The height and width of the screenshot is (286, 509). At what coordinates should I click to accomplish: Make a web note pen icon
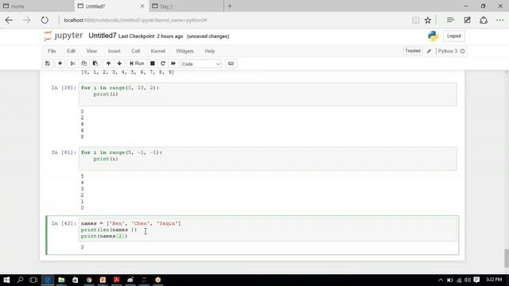click(x=467, y=20)
